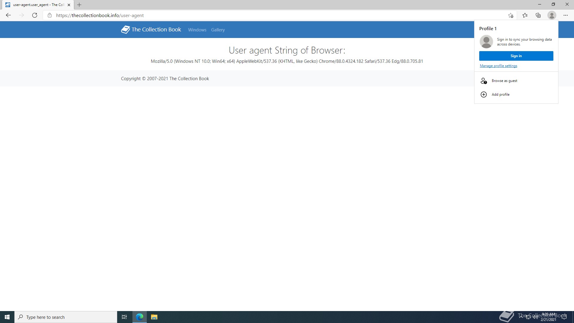This screenshot has width=574, height=323.
Task: Minimize the browser window
Action: [539, 4]
